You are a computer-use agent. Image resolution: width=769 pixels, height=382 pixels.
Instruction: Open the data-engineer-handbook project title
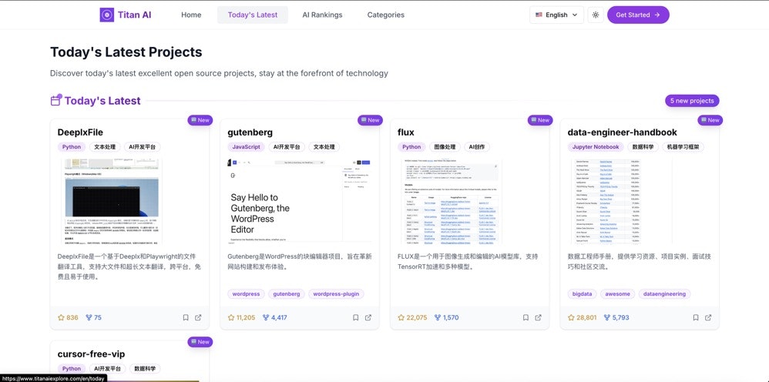coord(622,132)
